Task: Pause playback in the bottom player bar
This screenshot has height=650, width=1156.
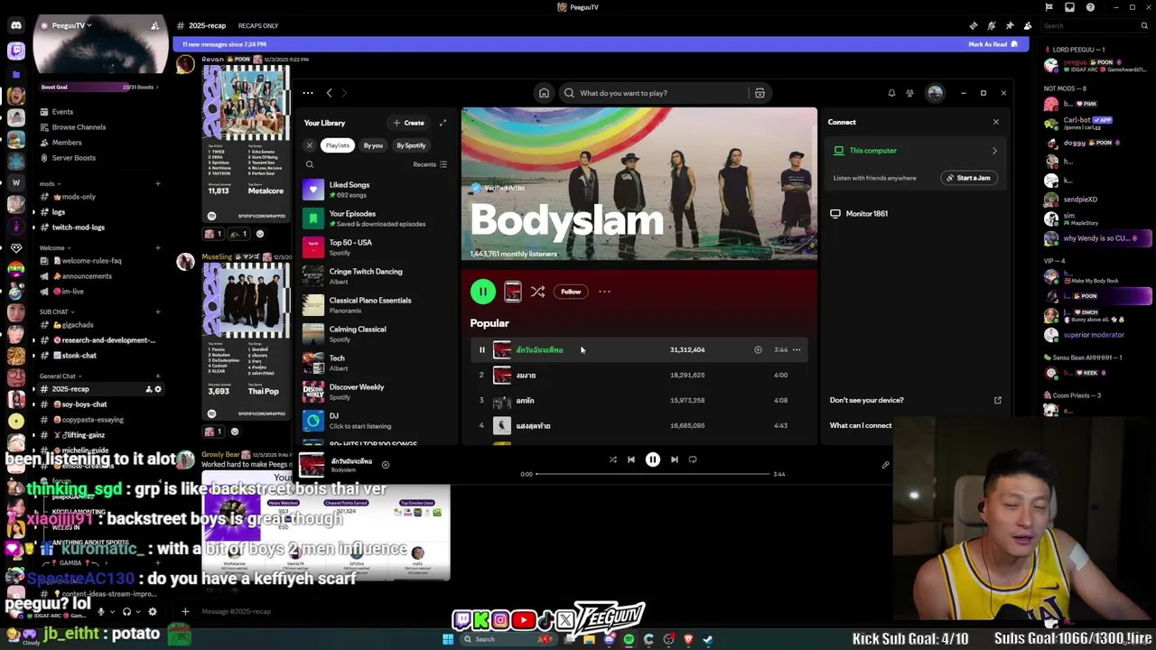Action: (x=653, y=460)
